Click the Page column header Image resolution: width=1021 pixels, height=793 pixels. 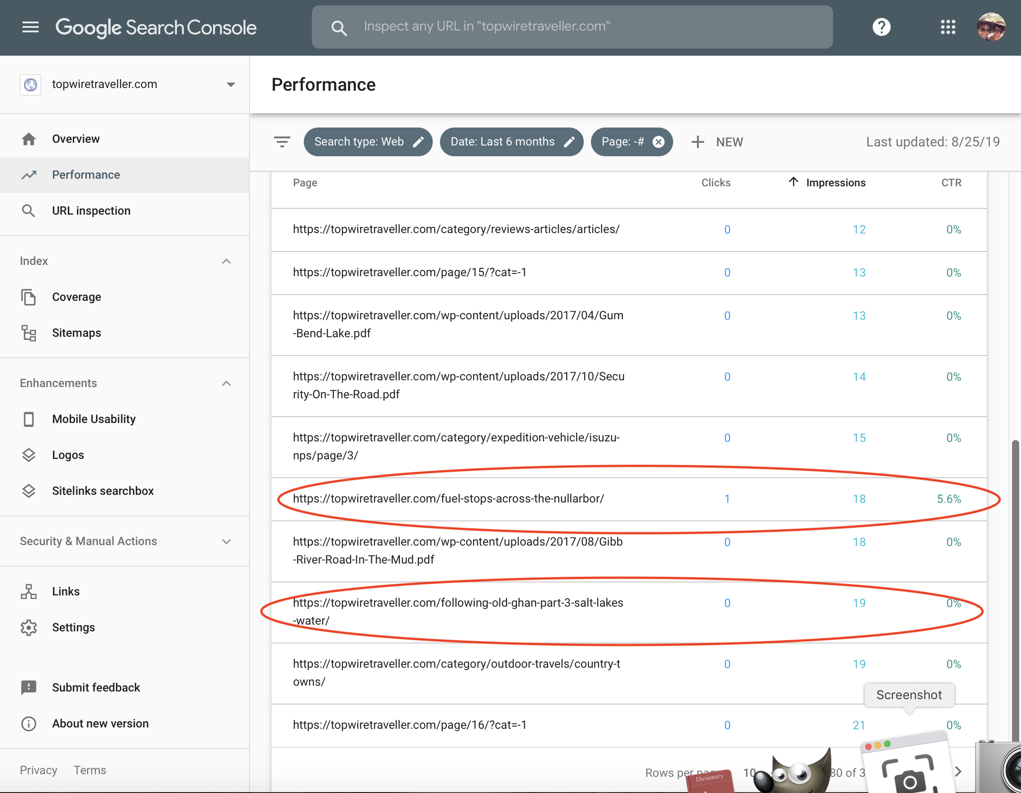click(305, 183)
